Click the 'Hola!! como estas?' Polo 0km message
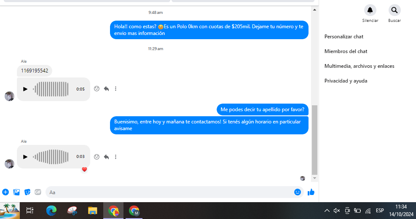 click(209, 30)
